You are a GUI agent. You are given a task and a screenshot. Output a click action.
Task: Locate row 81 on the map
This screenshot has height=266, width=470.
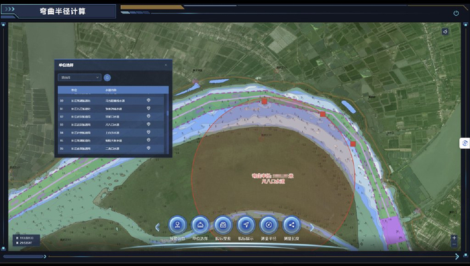coord(148,108)
